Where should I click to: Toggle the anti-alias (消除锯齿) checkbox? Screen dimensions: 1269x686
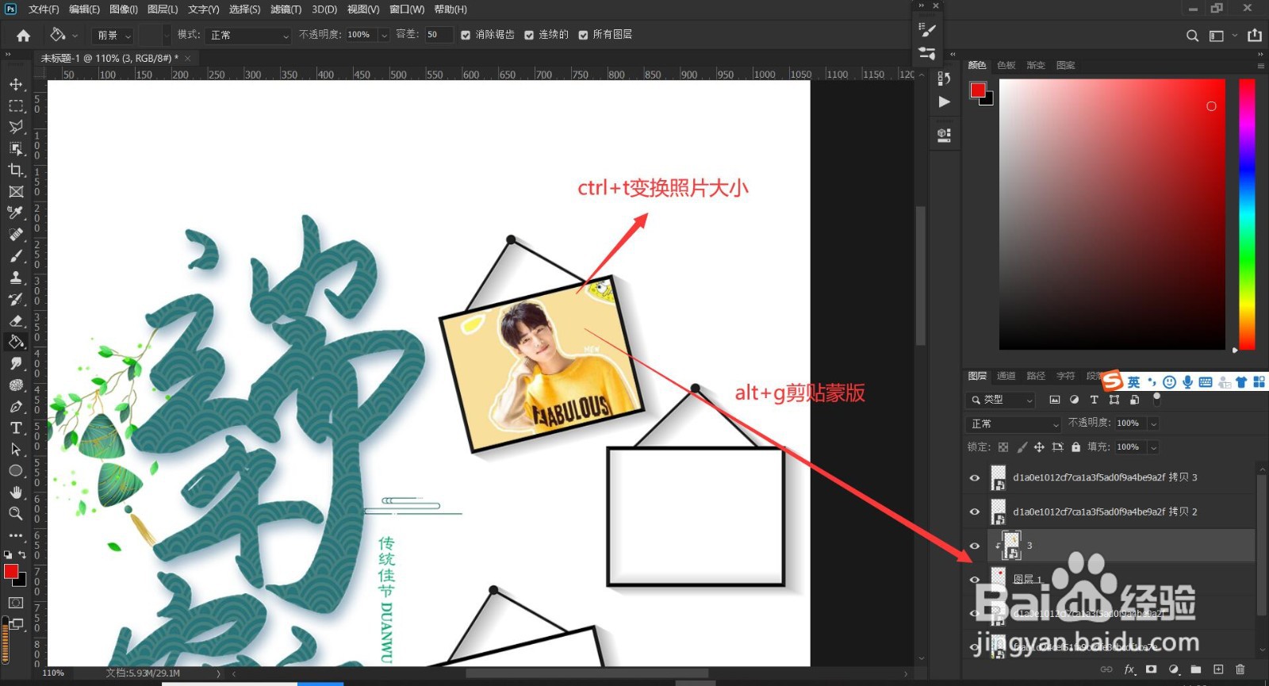(x=466, y=35)
